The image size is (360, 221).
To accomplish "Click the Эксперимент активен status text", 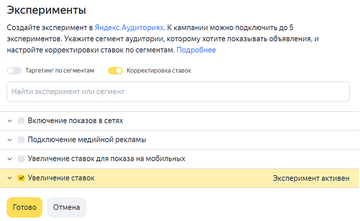I will click(311, 178).
